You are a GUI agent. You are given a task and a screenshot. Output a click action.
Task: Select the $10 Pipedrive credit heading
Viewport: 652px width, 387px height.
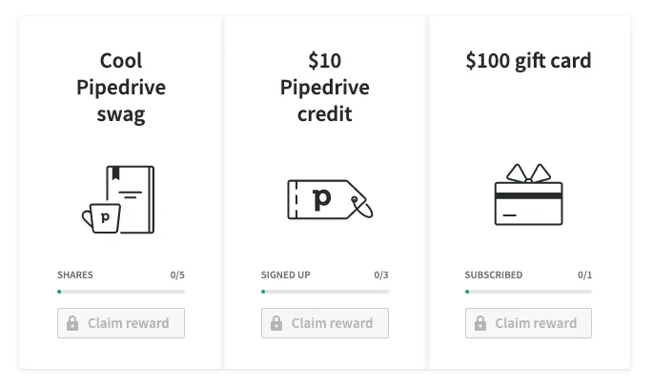(325, 88)
